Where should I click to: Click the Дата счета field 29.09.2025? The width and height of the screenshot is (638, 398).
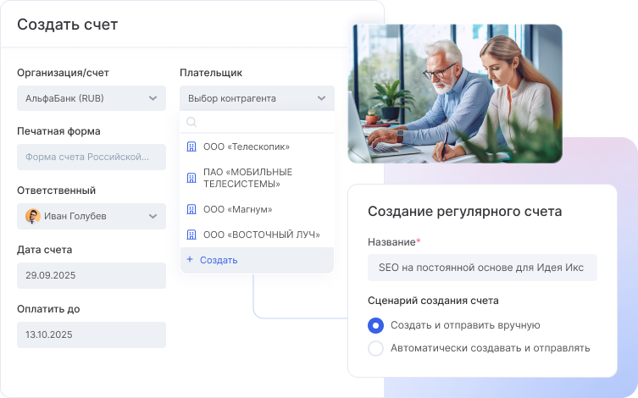point(92,275)
